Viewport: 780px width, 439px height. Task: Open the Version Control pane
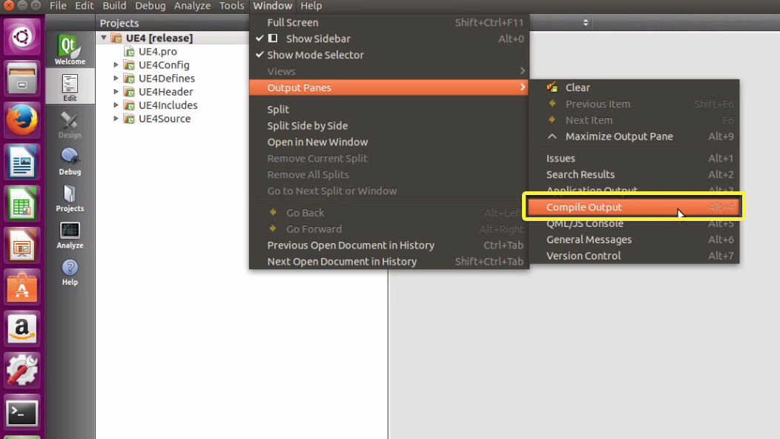tap(634, 256)
